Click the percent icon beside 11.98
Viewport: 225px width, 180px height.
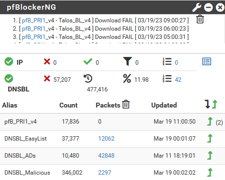click(x=127, y=78)
